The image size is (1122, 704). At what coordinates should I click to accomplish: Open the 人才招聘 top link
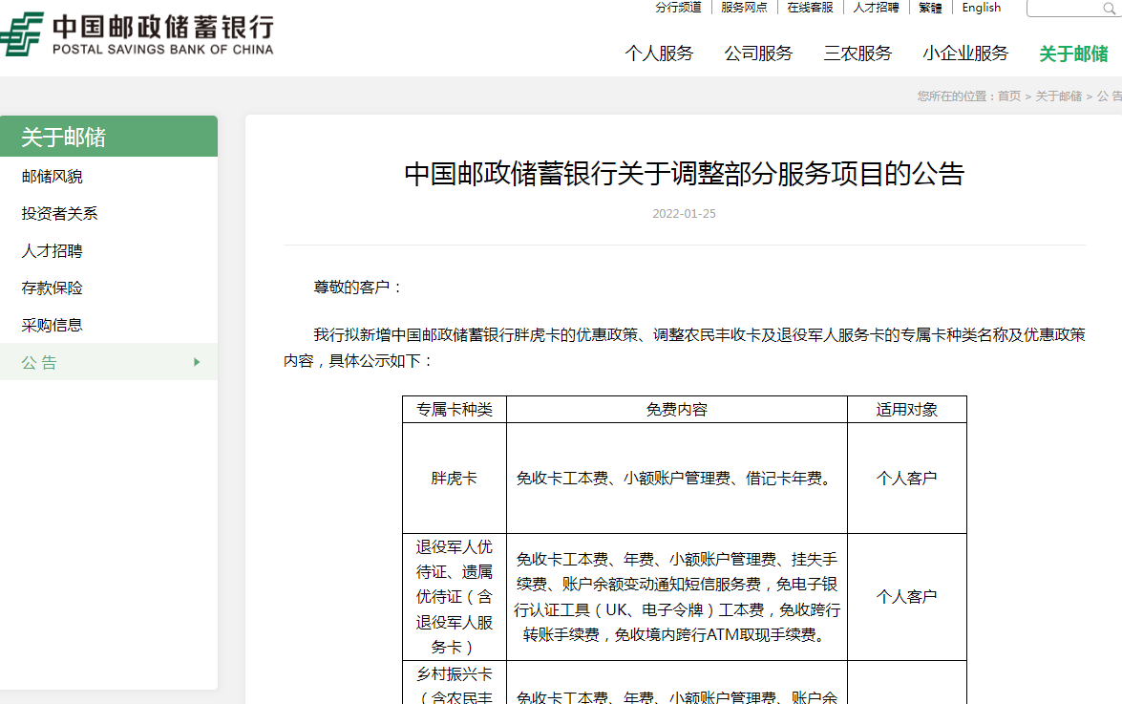876,7
